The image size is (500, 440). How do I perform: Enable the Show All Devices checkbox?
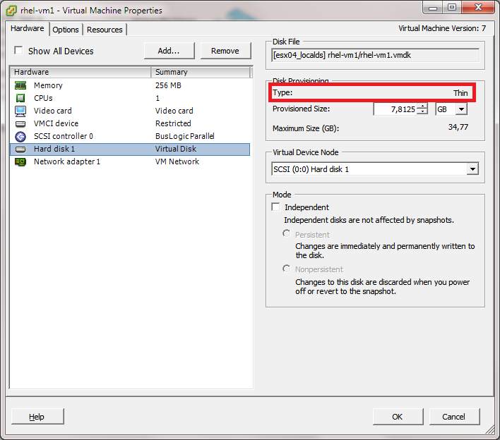pyautogui.click(x=19, y=51)
